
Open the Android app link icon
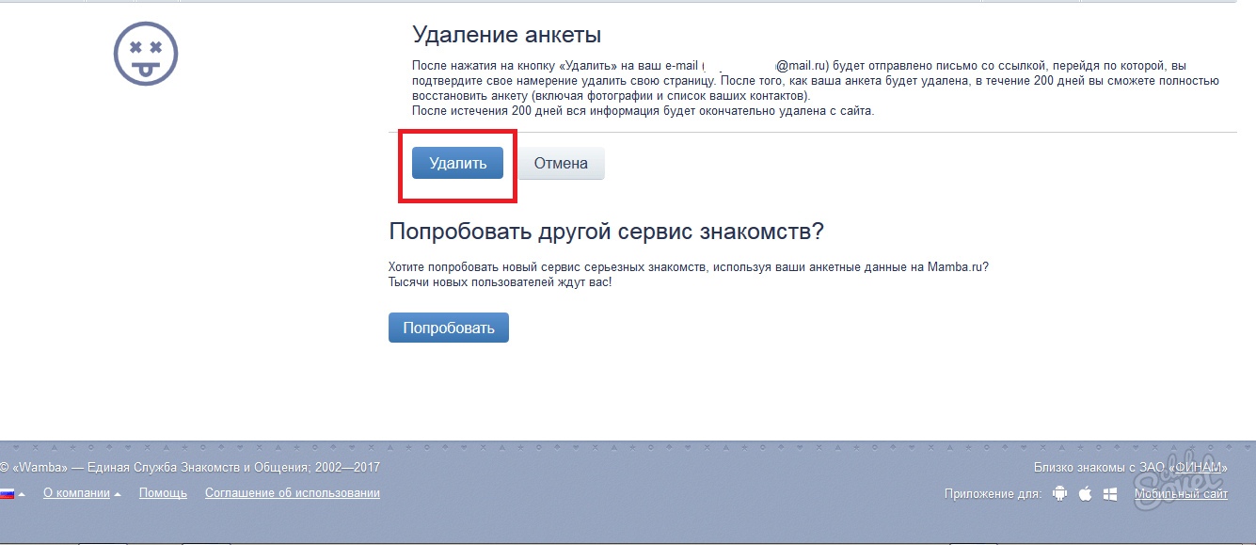[x=1060, y=494]
